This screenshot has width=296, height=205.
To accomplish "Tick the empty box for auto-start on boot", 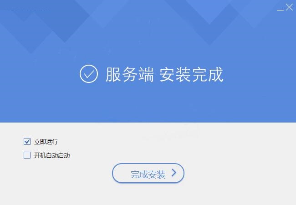I will (x=27, y=155).
